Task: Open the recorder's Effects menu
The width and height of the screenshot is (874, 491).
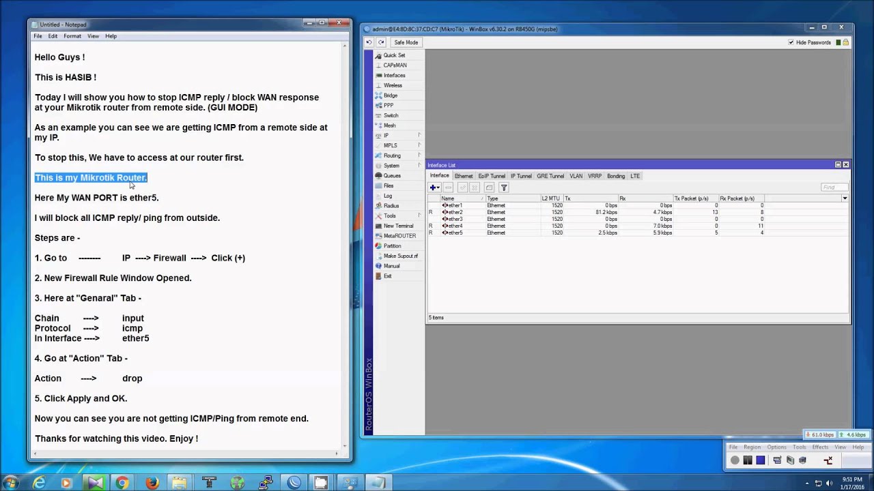Action: tap(820, 447)
